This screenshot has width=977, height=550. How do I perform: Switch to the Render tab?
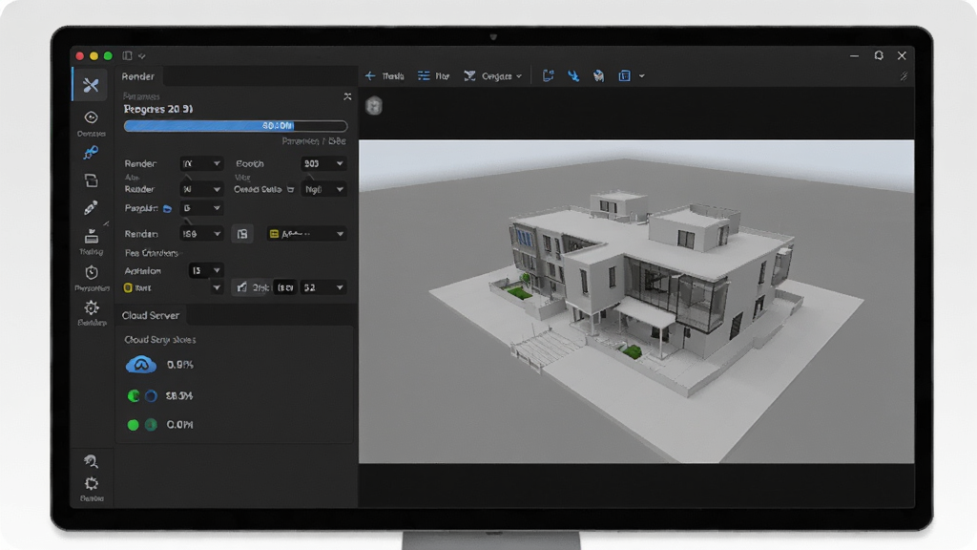click(137, 76)
